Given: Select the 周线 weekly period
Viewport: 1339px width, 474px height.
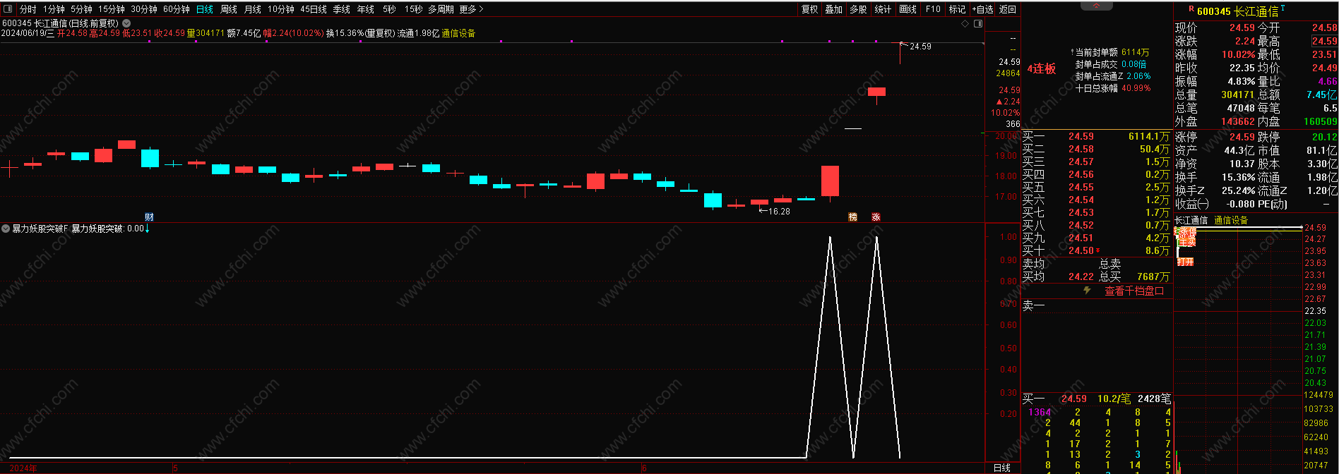Looking at the screenshot, I should click(x=229, y=9).
